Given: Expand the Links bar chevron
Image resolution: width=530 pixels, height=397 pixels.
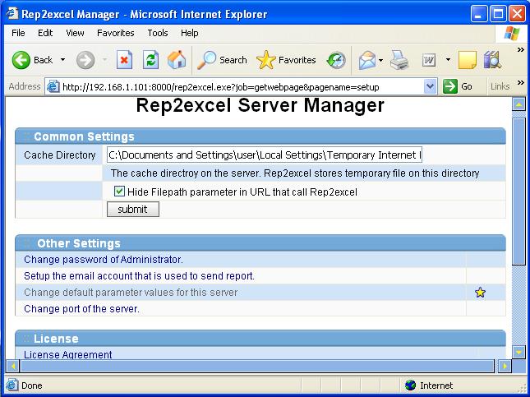Looking at the screenshot, I should pyautogui.click(x=520, y=82).
